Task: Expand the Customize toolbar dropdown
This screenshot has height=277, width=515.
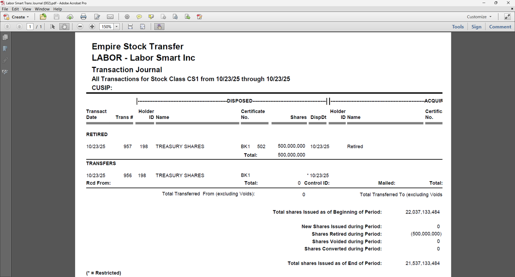Action: [x=479, y=17]
